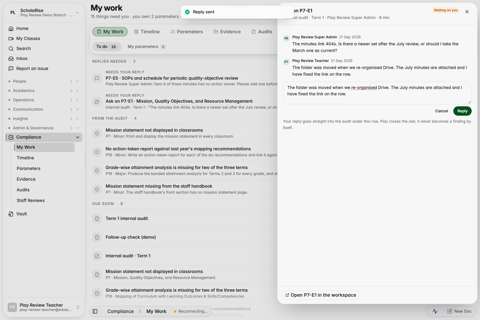Close the Ask on P7-E1 panel

[467, 12]
